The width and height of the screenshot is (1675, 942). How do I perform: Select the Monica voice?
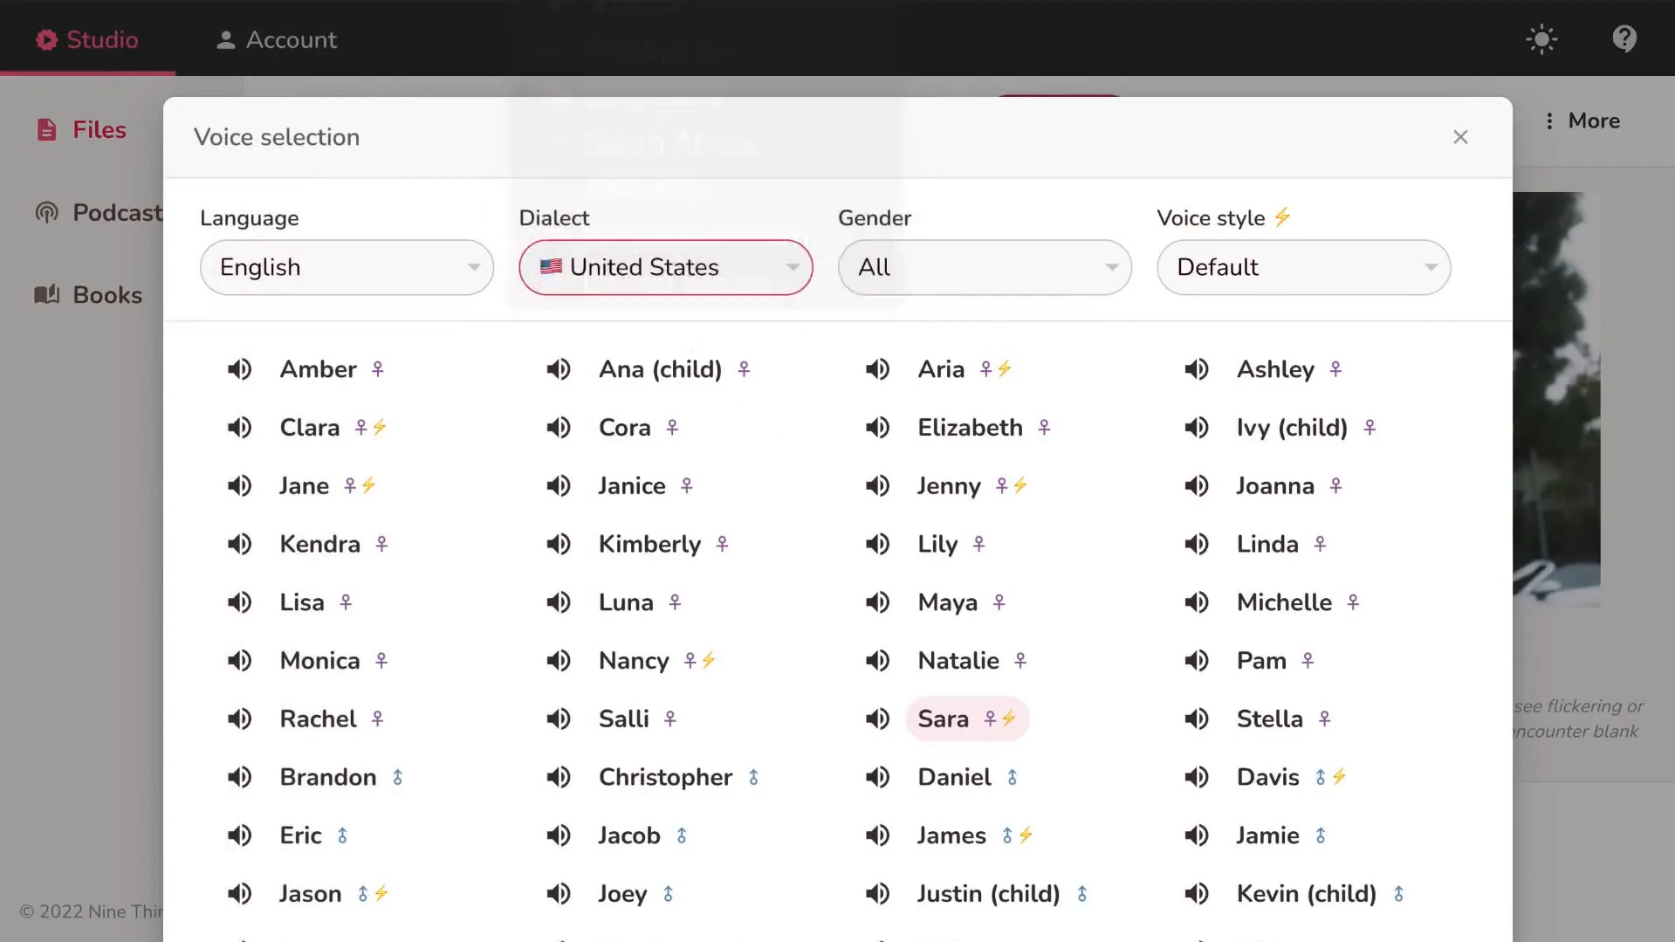[x=319, y=661]
